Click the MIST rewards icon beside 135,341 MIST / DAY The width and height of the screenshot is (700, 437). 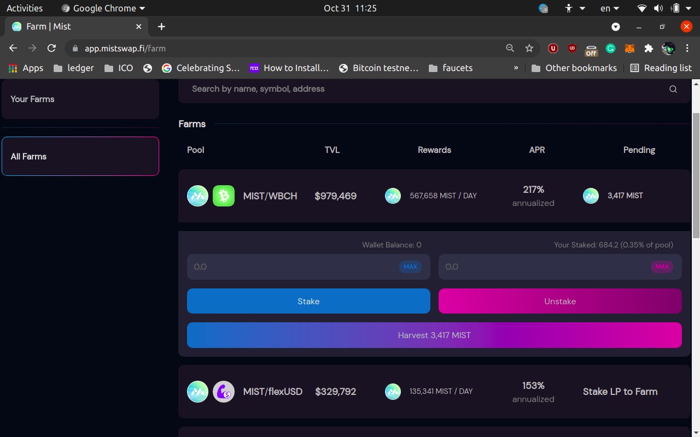pos(393,392)
